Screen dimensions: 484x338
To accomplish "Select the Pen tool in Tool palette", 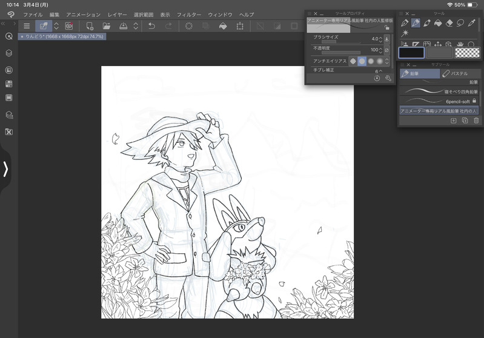I will (x=405, y=23).
